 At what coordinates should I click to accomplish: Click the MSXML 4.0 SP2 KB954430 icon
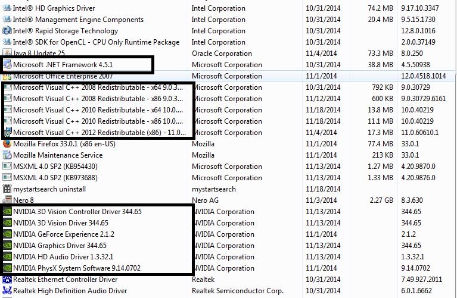tap(7, 167)
